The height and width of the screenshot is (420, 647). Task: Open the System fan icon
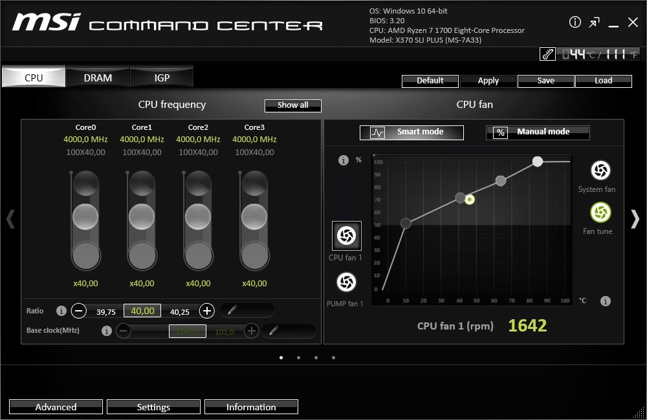[601, 170]
